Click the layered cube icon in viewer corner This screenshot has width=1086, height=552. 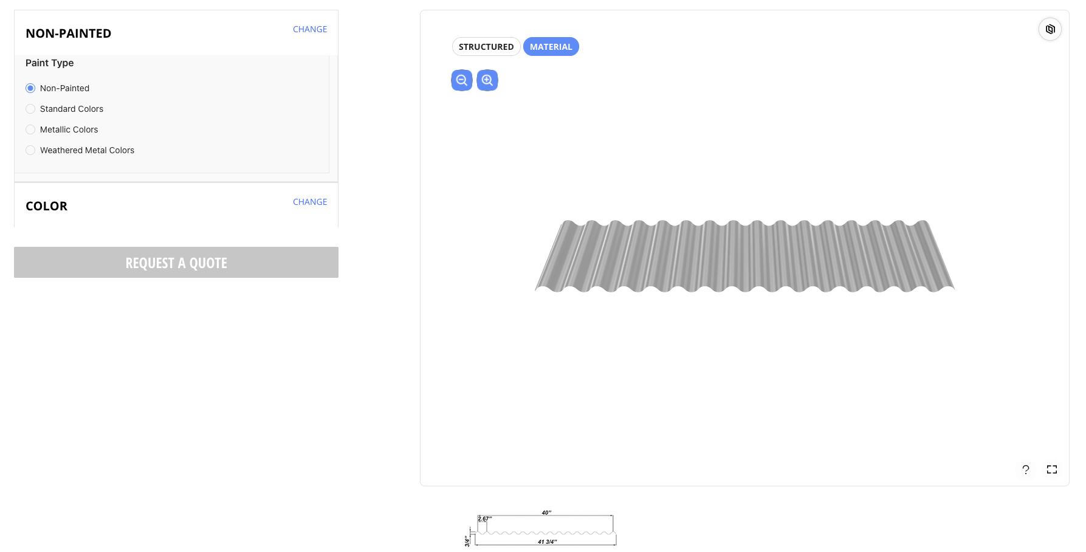tap(1050, 29)
